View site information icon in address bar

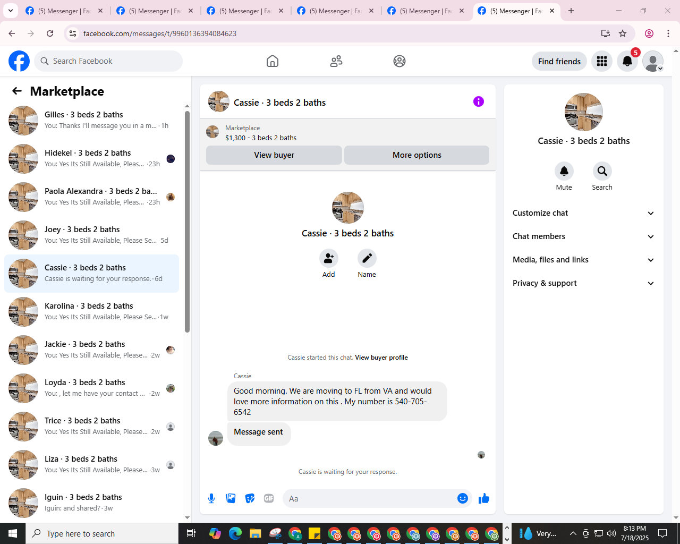tap(73, 33)
